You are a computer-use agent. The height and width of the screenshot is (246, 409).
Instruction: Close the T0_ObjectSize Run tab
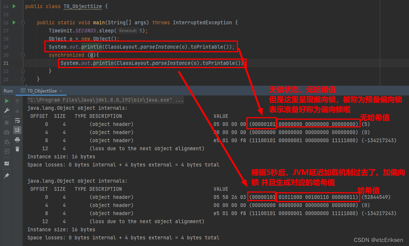61,91
